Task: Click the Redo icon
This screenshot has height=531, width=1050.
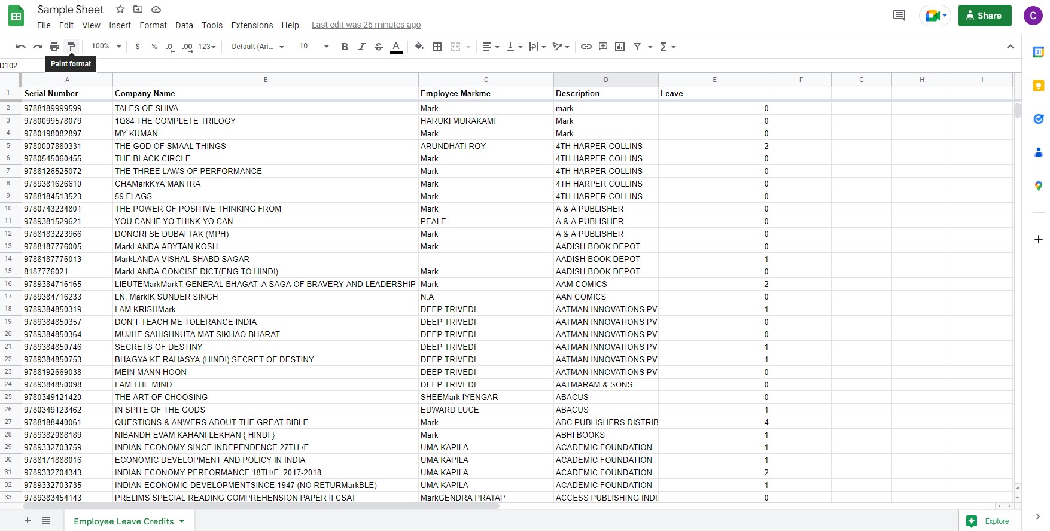Action: point(38,47)
